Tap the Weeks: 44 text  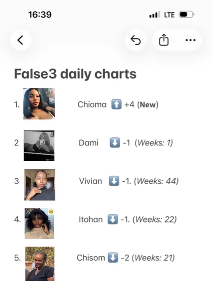(x=156, y=181)
